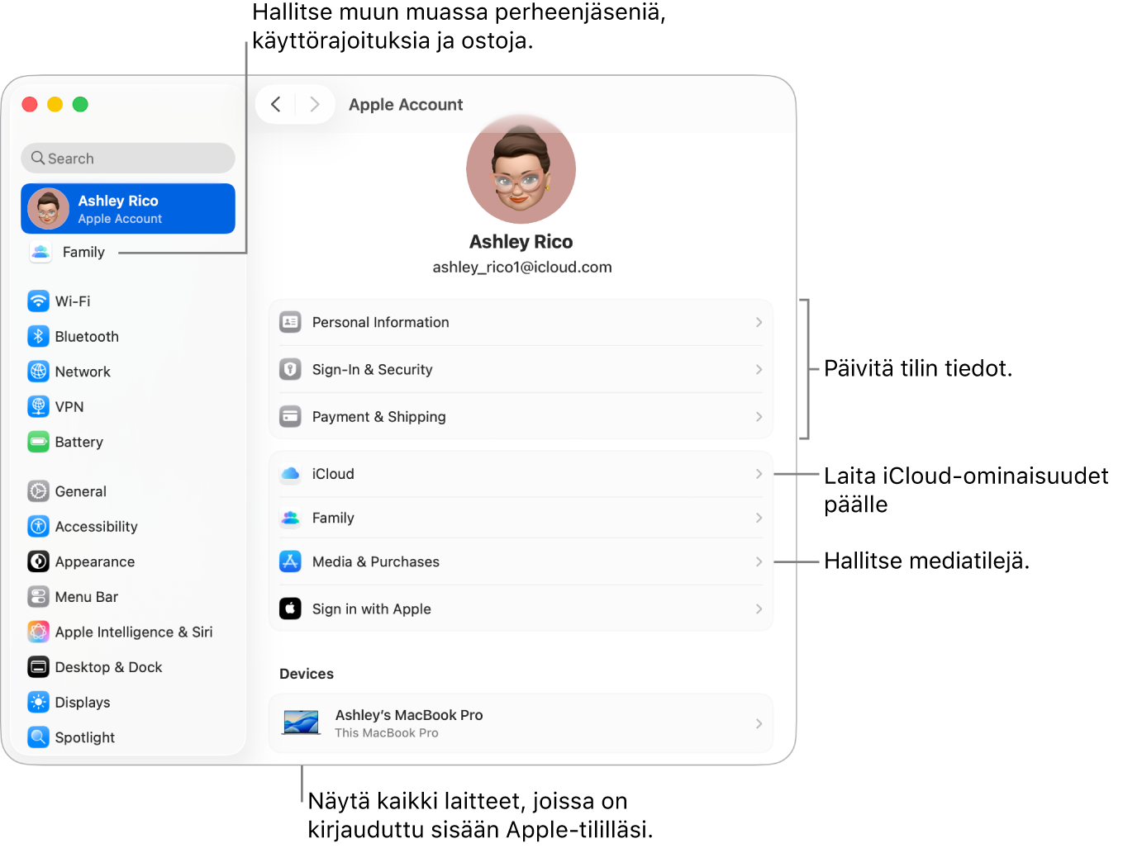1123x848 pixels.
Task: Select Family in the sidebar
Action: [83, 252]
